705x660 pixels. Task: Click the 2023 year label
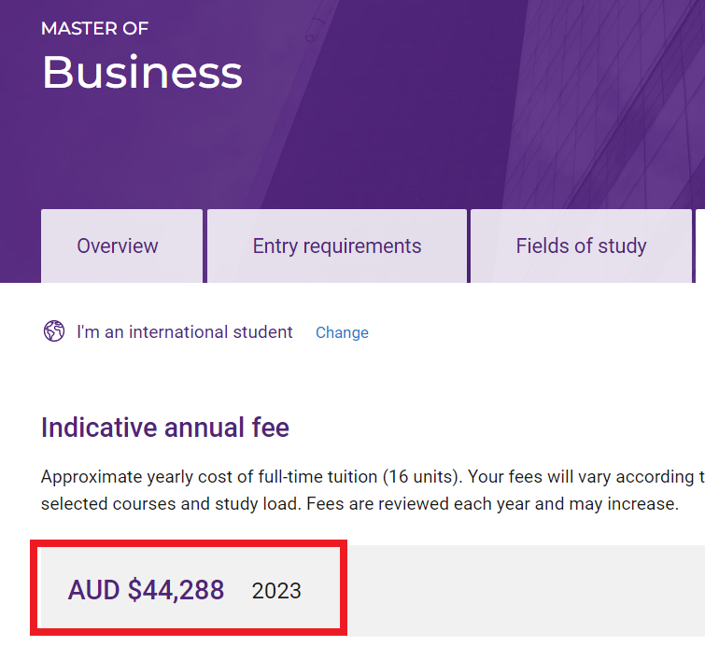point(276,591)
